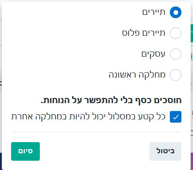Click the תיירים פלוס label text
This screenshot has width=193, height=170.
[x=143, y=33]
